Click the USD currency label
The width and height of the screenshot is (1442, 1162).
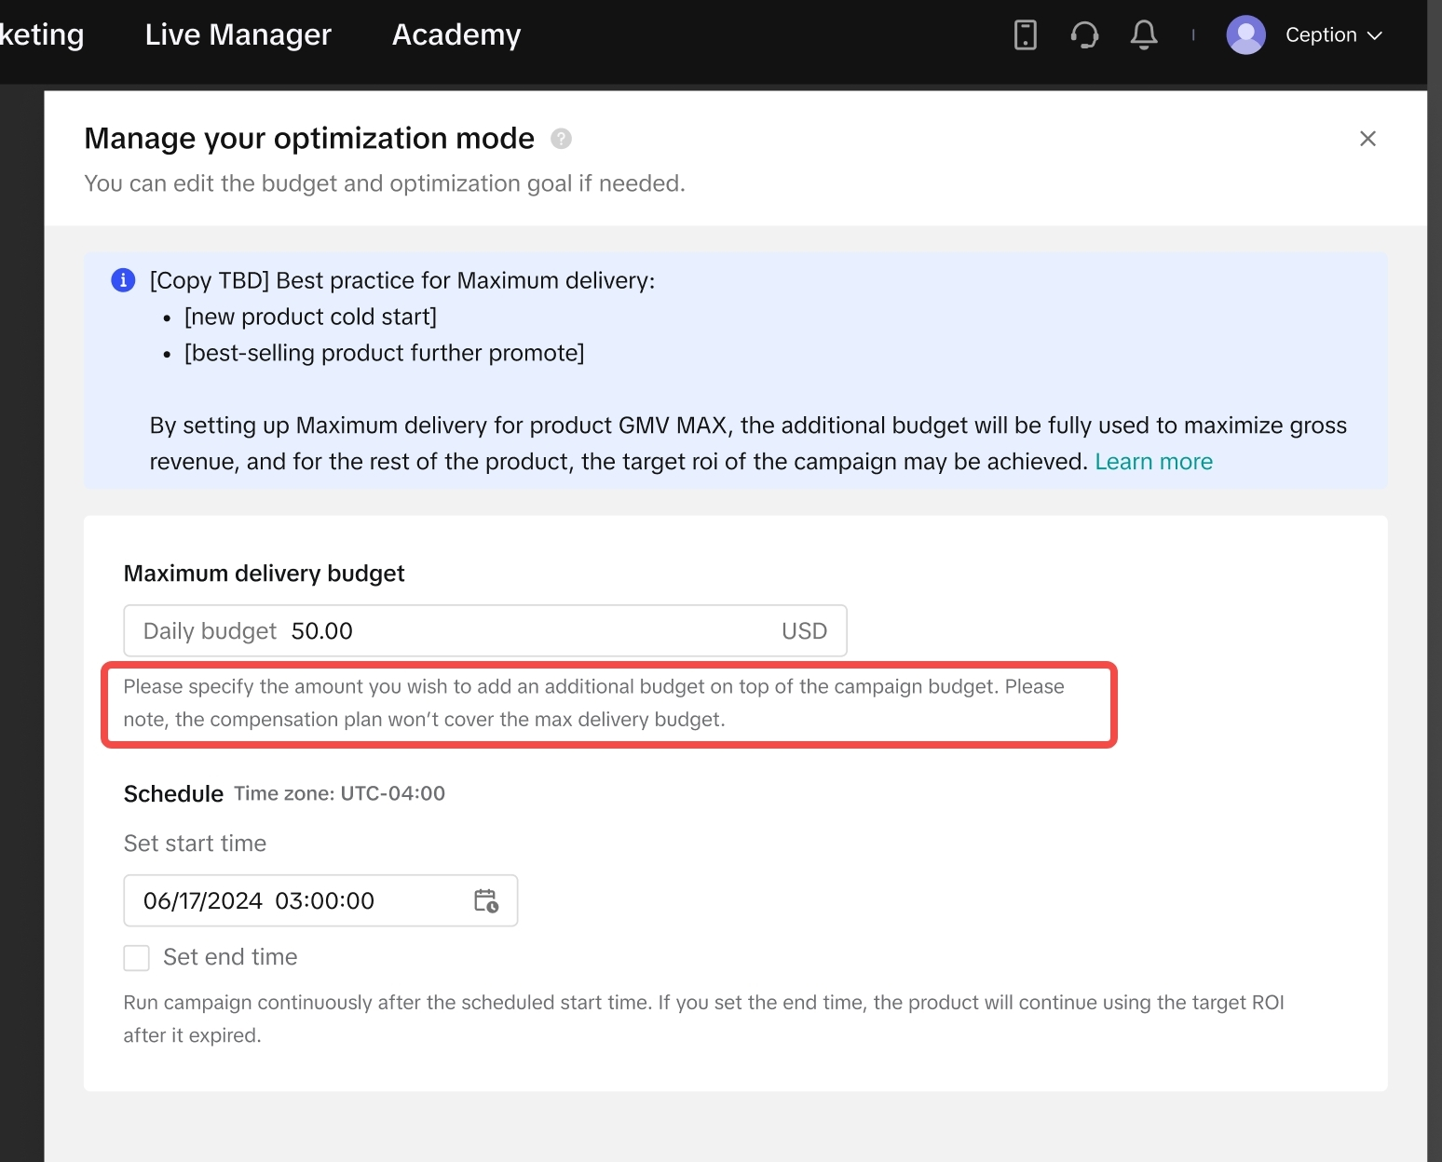pyautogui.click(x=804, y=631)
